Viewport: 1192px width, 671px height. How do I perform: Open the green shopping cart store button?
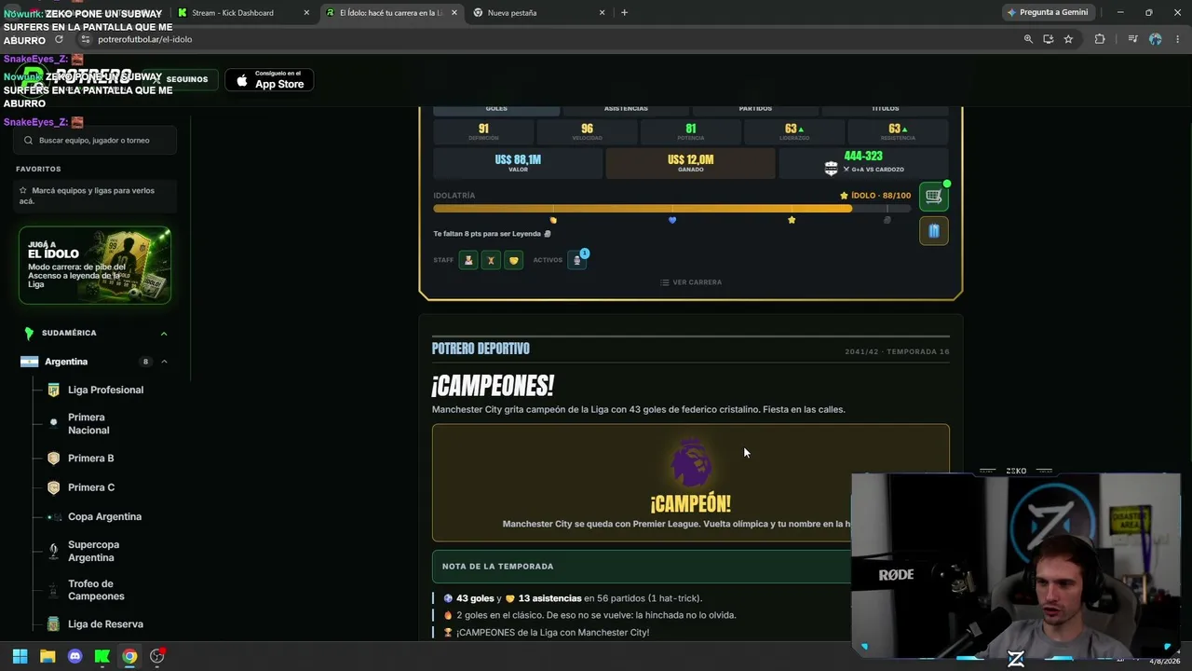click(x=933, y=197)
